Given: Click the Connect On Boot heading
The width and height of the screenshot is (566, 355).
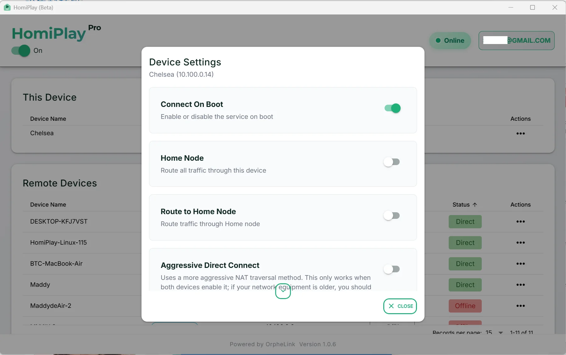Looking at the screenshot, I should coord(192,104).
